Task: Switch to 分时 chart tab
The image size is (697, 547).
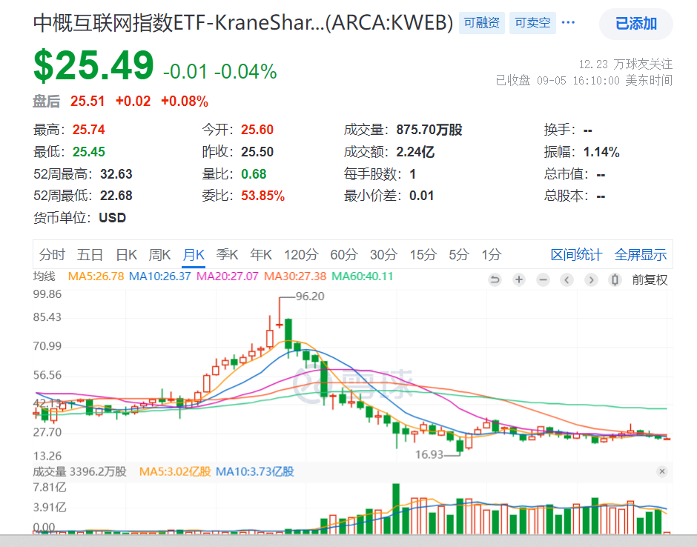Action: click(x=52, y=255)
